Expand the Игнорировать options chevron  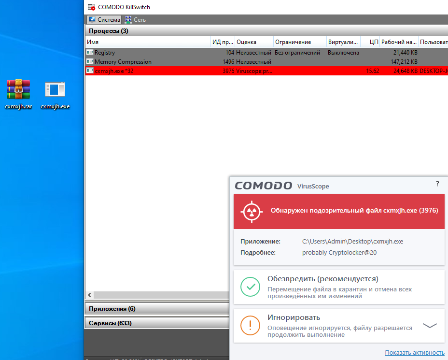pyautogui.click(x=430, y=325)
